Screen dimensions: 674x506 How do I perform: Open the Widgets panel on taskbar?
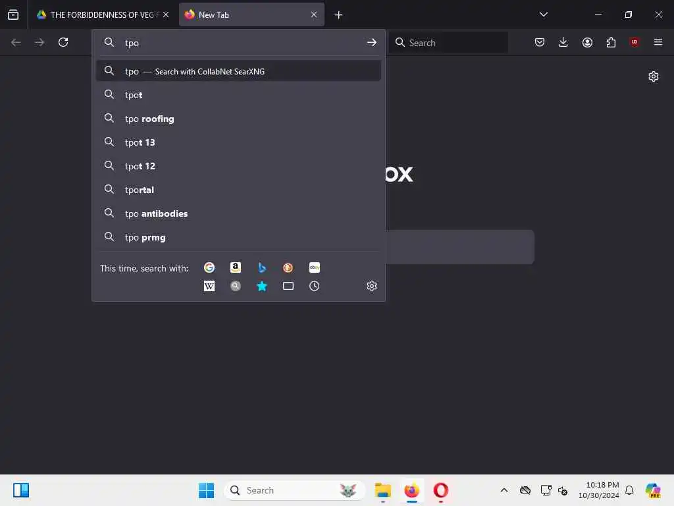tap(21, 490)
